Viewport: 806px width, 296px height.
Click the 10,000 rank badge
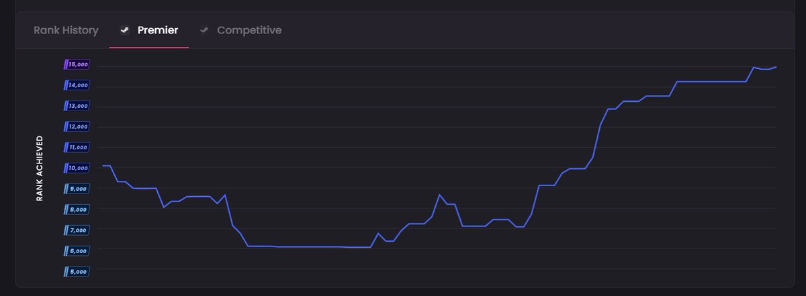coord(77,168)
